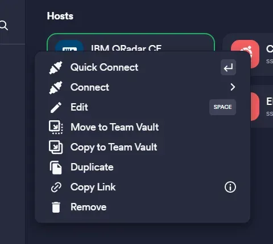
Task: Choose Remove from the context menu
Action: coord(142,207)
